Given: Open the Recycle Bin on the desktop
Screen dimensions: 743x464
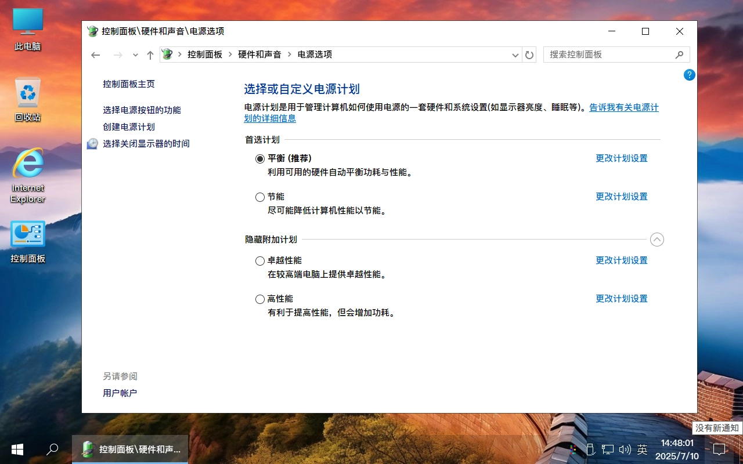Looking at the screenshot, I should tap(27, 93).
